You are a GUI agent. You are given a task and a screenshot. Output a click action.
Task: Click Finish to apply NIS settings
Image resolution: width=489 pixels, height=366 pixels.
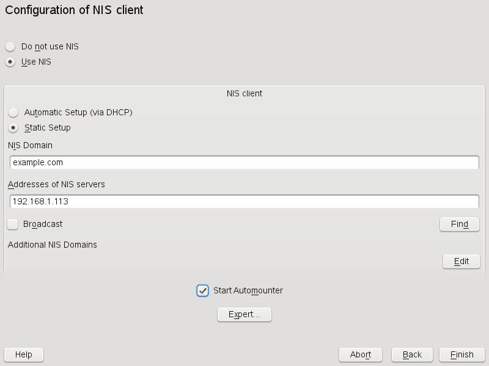pyautogui.click(x=461, y=354)
